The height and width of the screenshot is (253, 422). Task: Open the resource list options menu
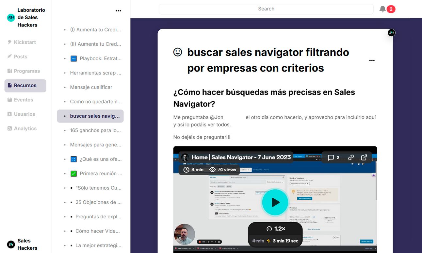(x=118, y=11)
